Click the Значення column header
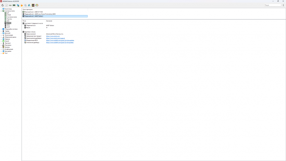The image size is (286, 161). click(x=49, y=21)
